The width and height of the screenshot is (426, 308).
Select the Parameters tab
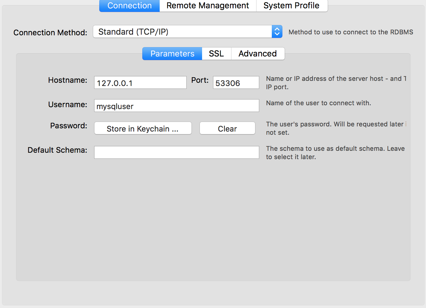coord(172,54)
